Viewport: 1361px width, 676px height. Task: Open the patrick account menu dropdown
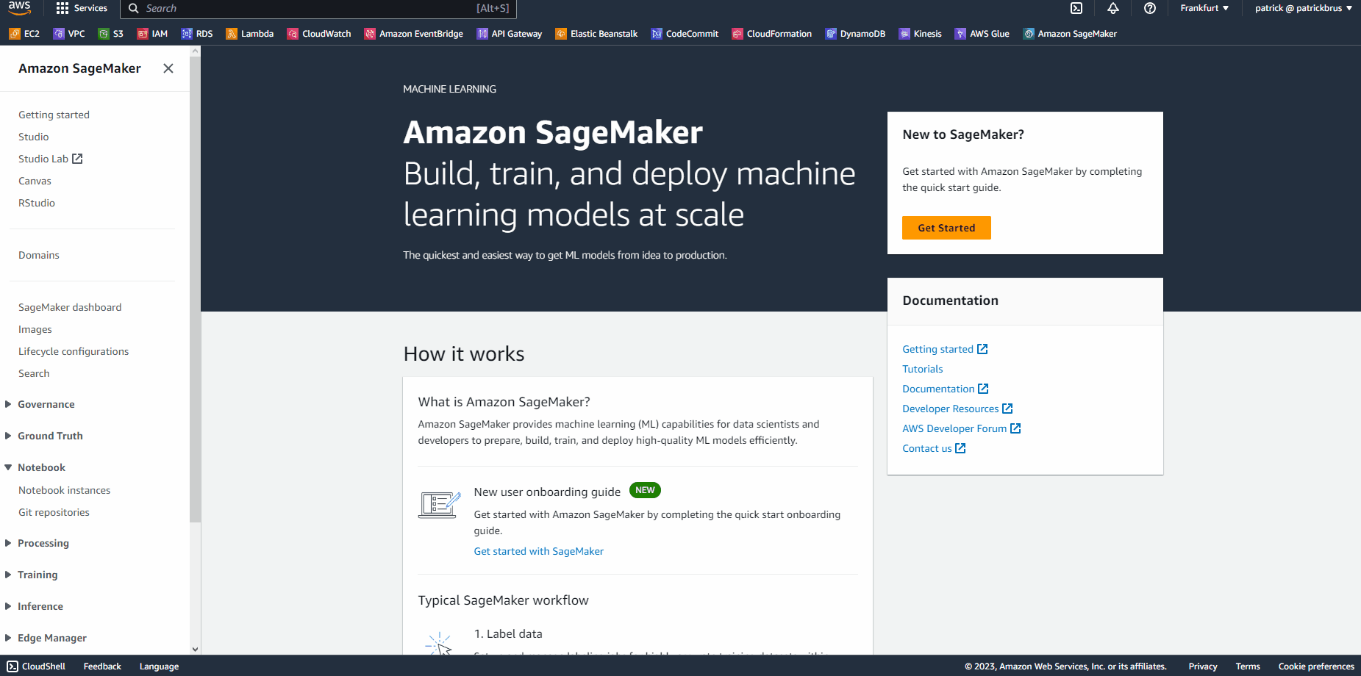[x=1303, y=8]
